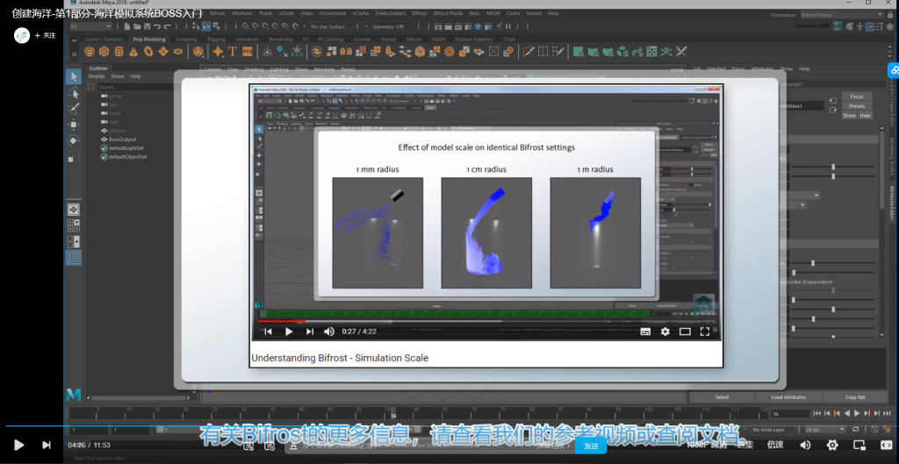Click the Presets button in Attribute Editor

pyautogui.click(x=857, y=106)
